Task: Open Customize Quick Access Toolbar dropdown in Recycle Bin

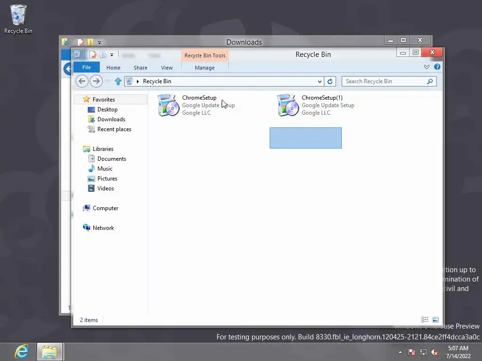Action: (x=112, y=55)
